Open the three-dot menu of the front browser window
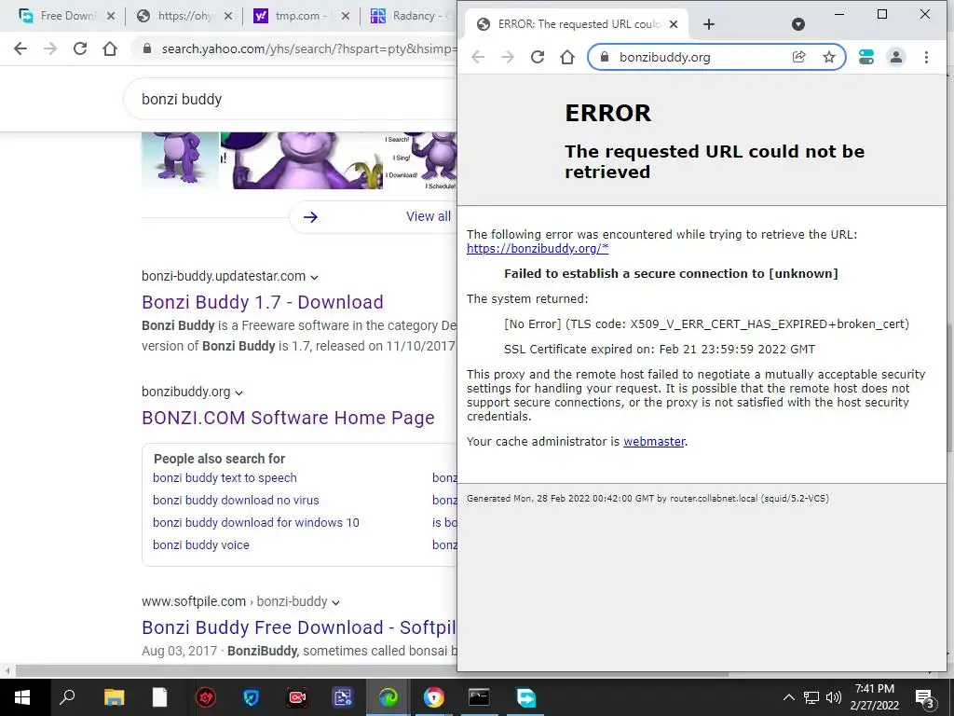The height and width of the screenshot is (716, 954). tap(926, 57)
